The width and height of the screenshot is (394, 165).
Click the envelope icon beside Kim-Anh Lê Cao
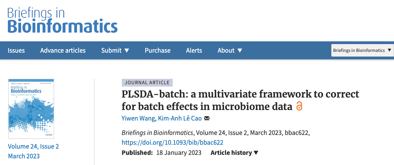(207, 118)
